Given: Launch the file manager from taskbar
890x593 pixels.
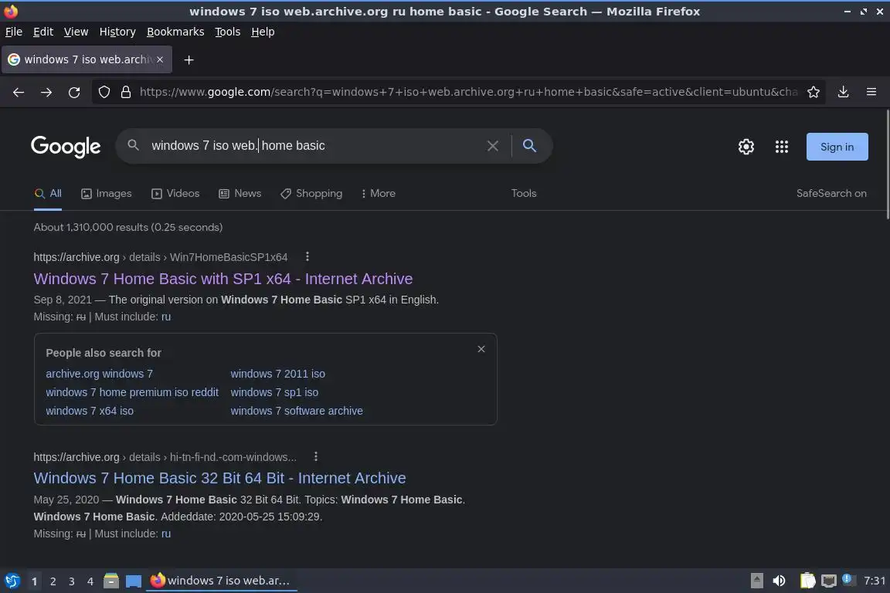Looking at the screenshot, I should click(111, 581).
